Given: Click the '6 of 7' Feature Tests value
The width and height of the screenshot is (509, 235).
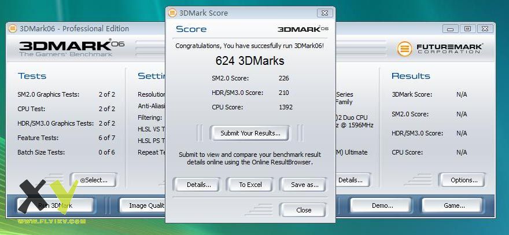Looking at the screenshot, I should click(107, 138).
